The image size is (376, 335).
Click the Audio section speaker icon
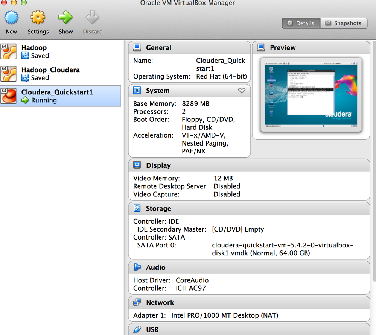(x=137, y=267)
